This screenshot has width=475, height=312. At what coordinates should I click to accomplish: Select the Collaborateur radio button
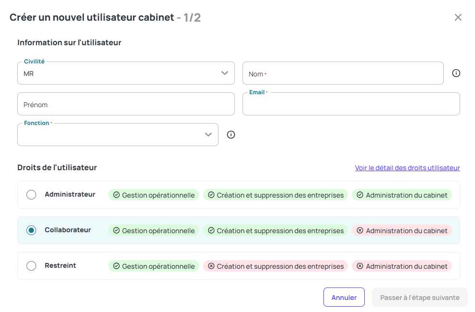tap(31, 230)
